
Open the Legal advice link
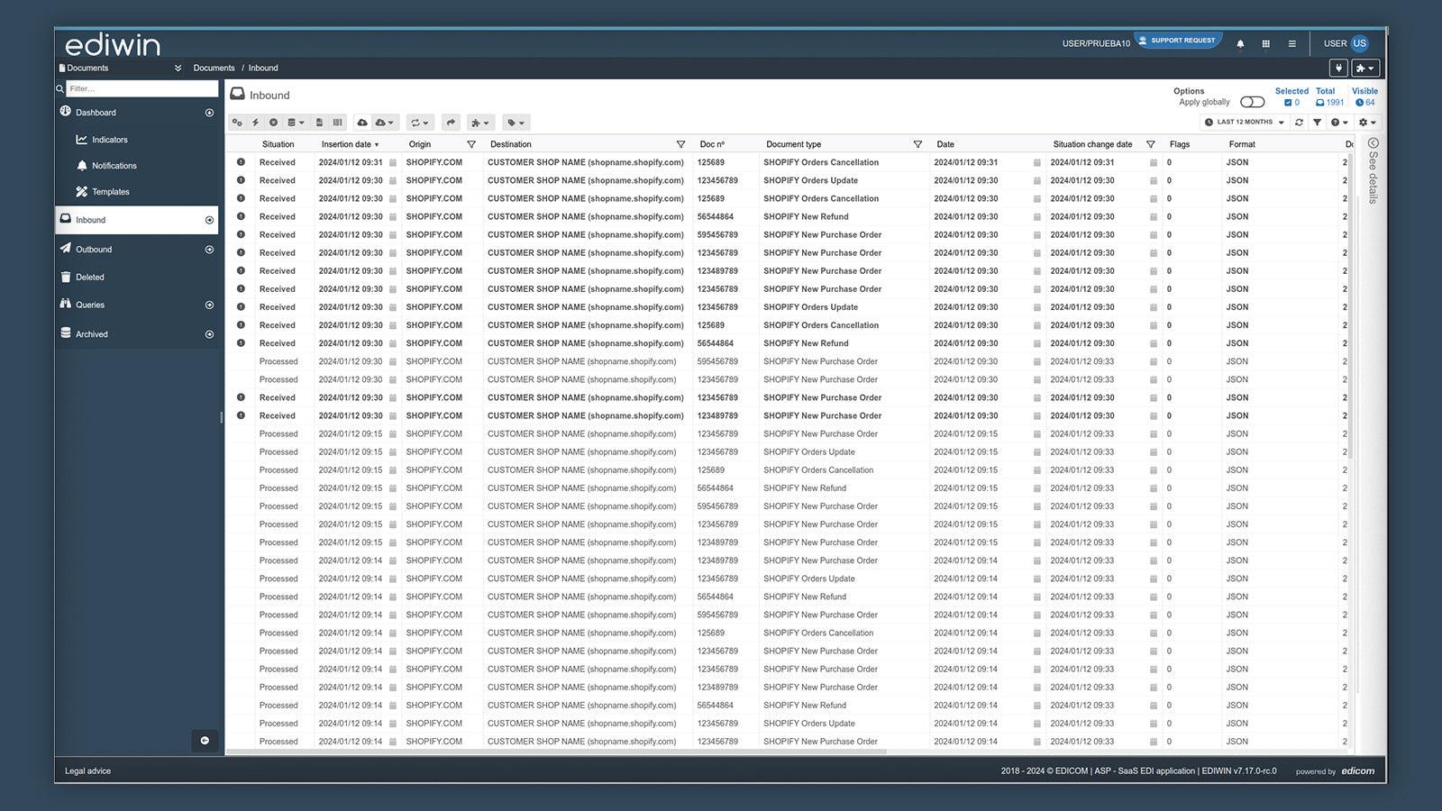tap(87, 771)
